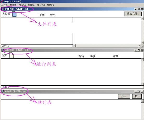Click the 帖... button in signature list

(x=137, y=96)
